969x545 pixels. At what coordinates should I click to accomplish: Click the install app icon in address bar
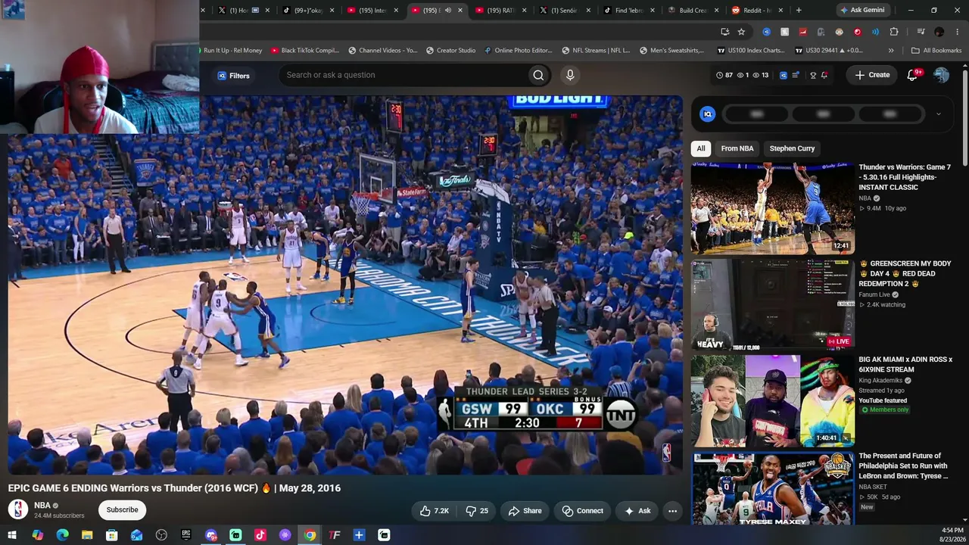(x=724, y=32)
